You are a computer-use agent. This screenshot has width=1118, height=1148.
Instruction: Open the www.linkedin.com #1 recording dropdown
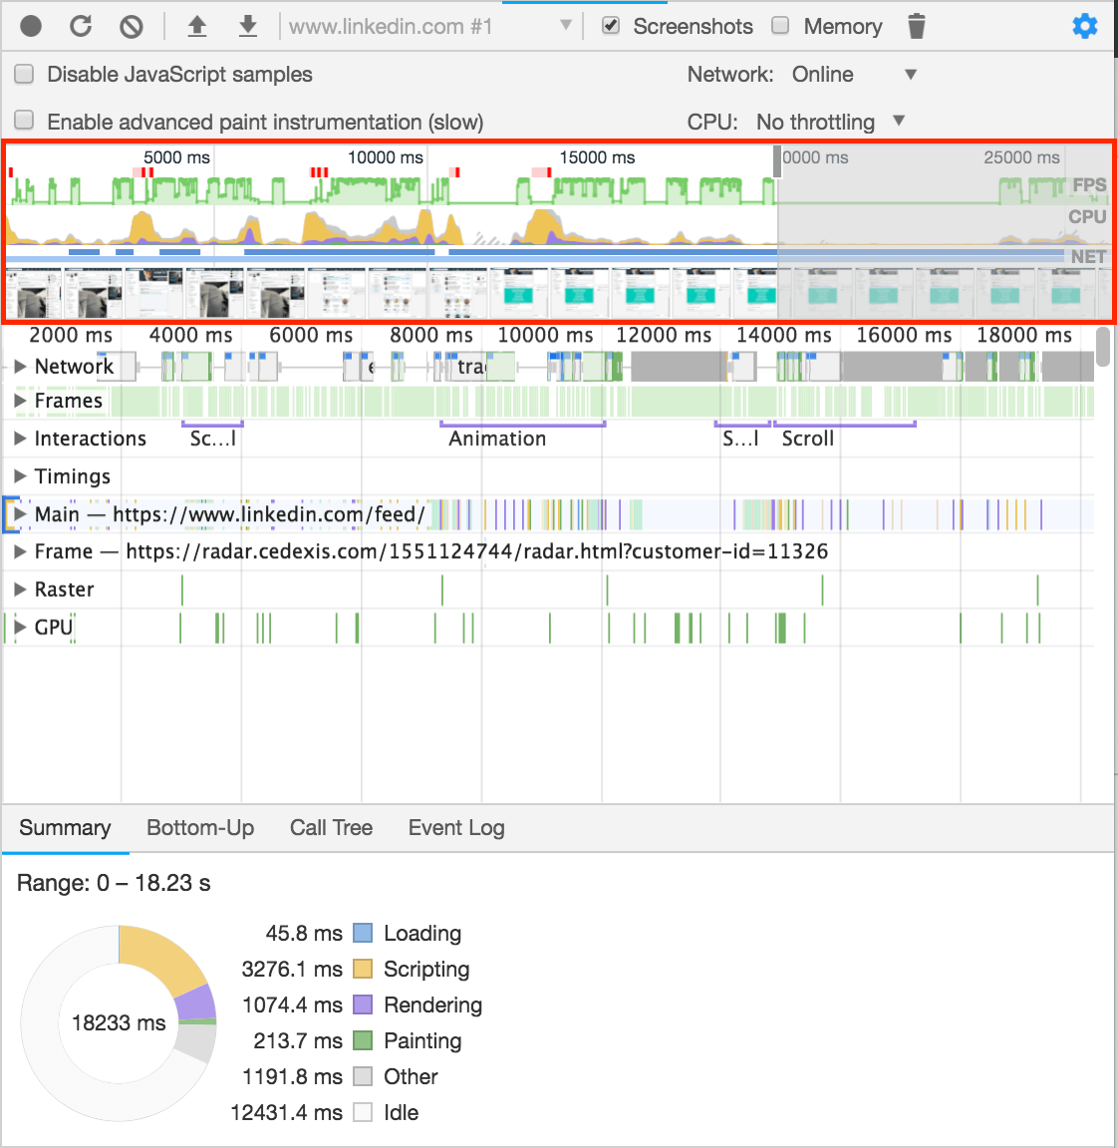430,26
